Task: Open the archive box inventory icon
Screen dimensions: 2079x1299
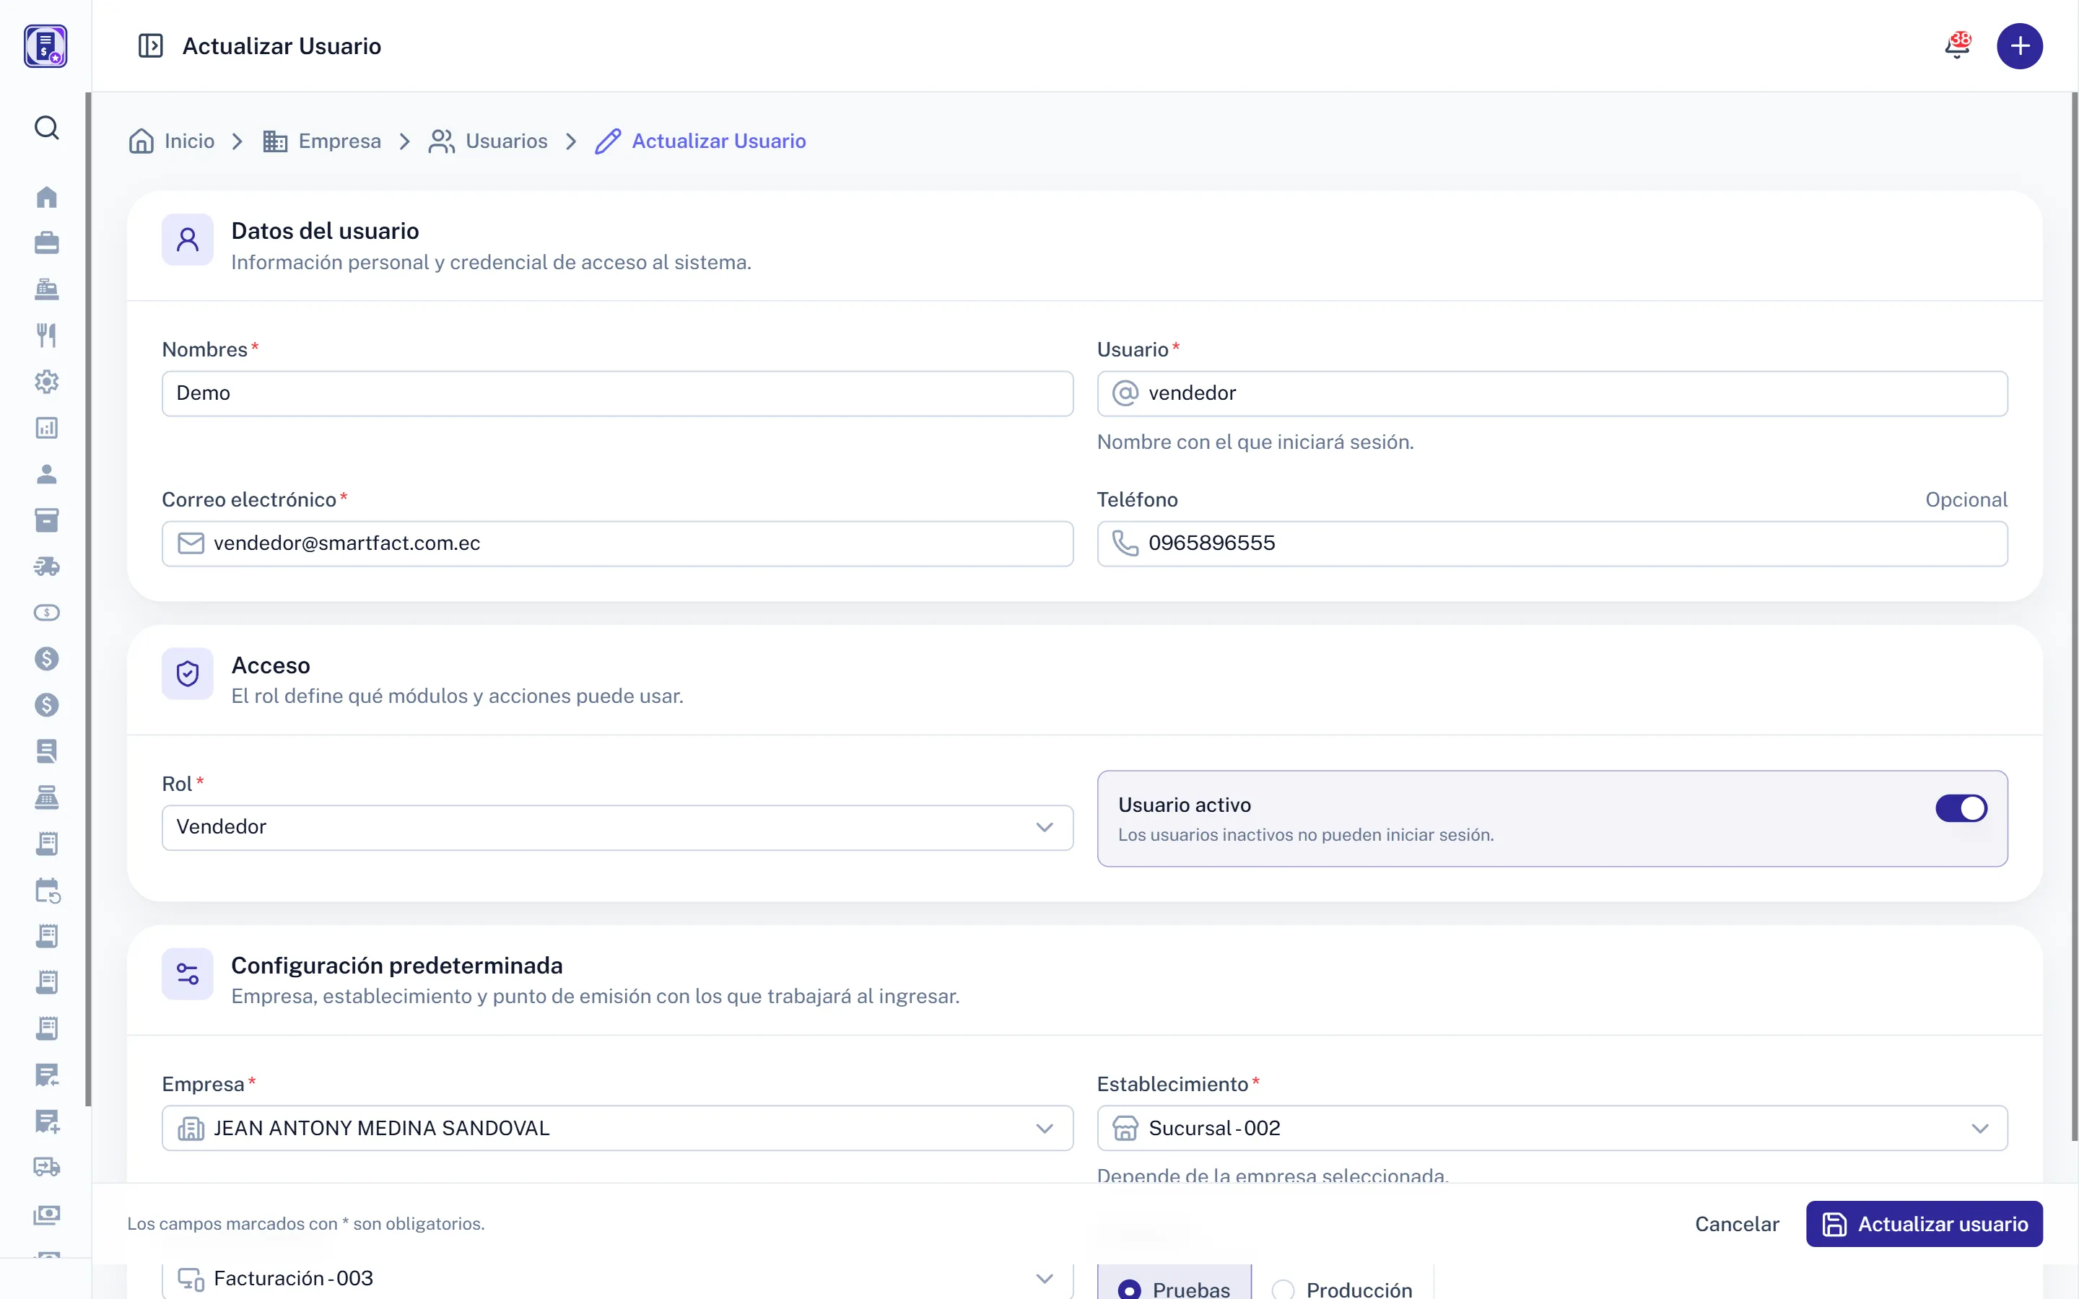Action: click(46, 520)
